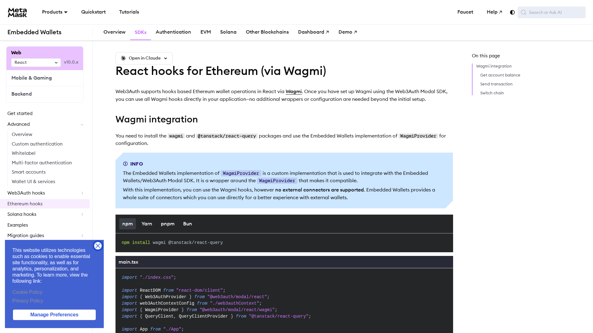
Task: Switch to the Authentication tab
Action: click(x=173, y=32)
